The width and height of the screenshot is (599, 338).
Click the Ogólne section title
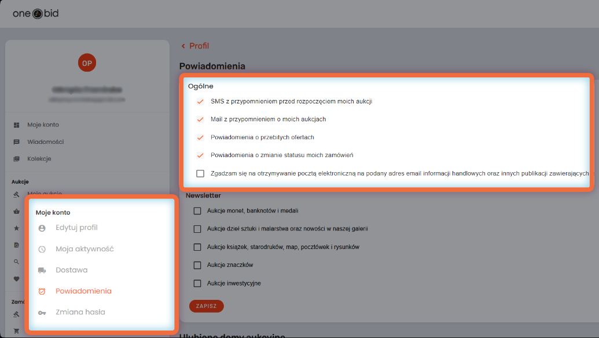tap(201, 86)
